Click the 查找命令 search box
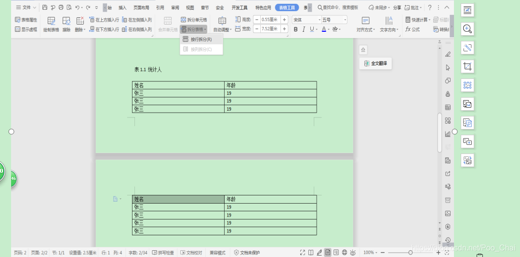This screenshot has width=520, height=257. [x=338, y=7]
